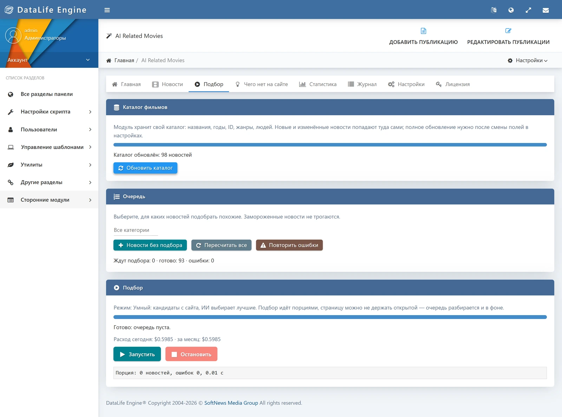Click the DataLife Engine logo
Image resolution: width=562 pixels, height=417 pixels.
[45, 10]
